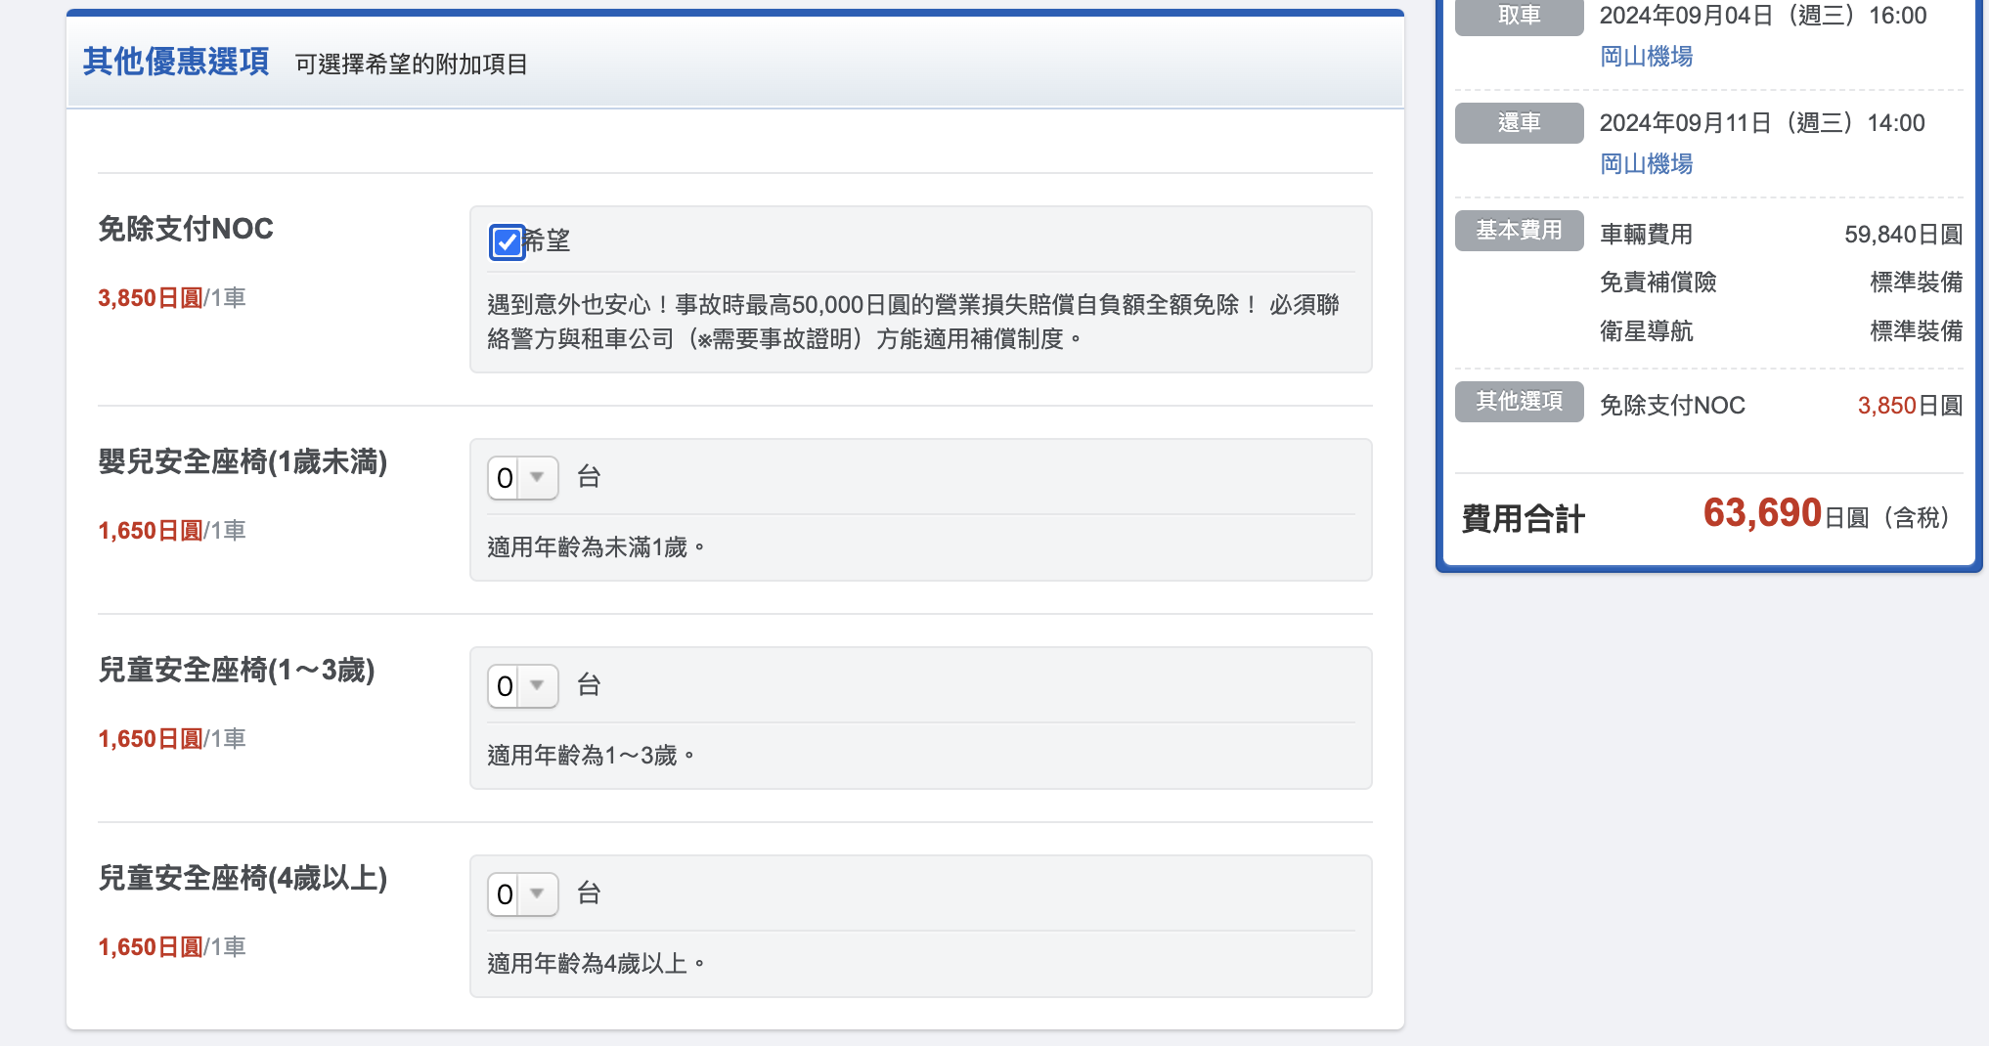Click the 還車 return label badge

(1519, 123)
